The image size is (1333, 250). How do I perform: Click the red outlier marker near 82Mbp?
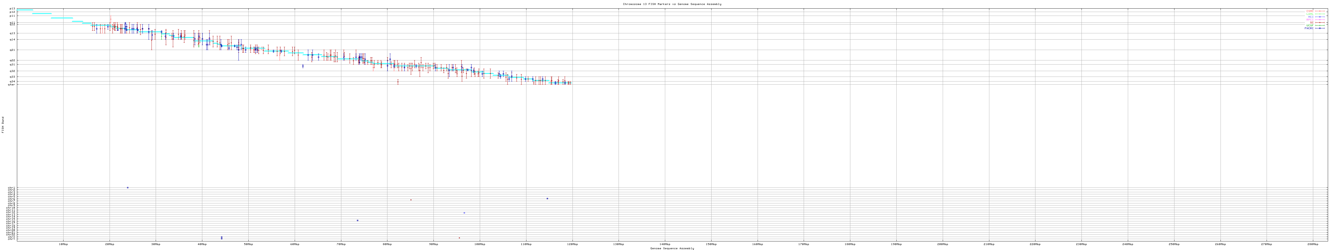pyautogui.click(x=397, y=81)
